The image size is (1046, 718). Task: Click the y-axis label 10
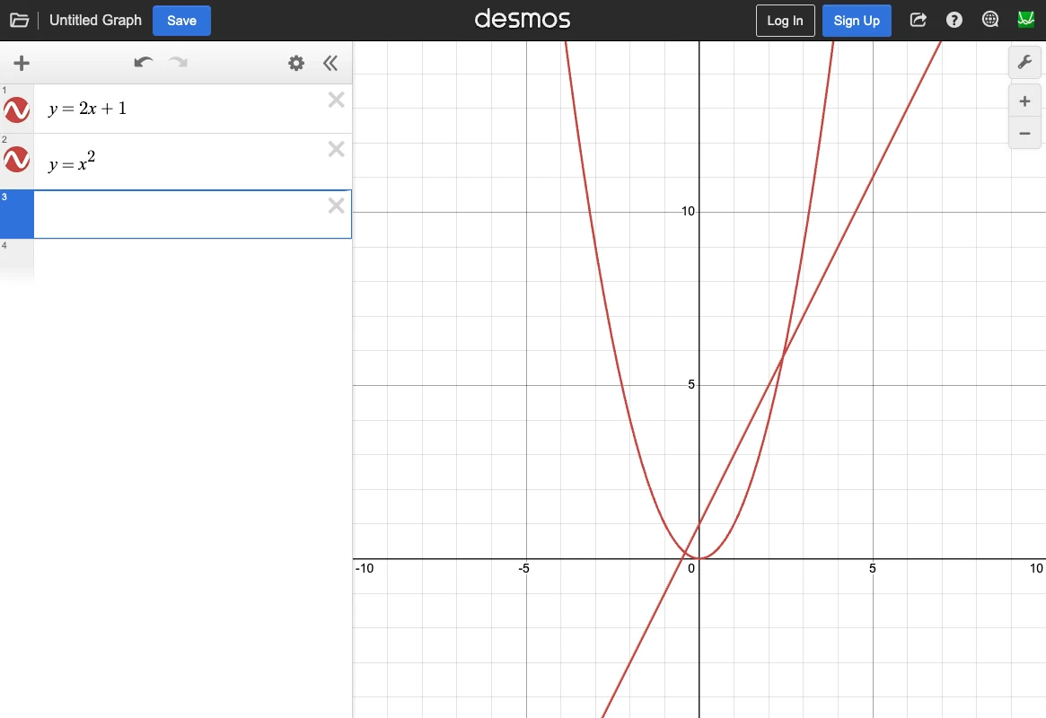688,211
